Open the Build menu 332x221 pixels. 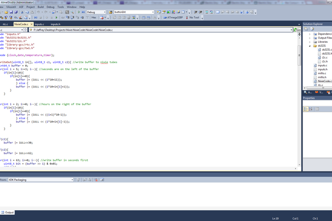point(41,7)
